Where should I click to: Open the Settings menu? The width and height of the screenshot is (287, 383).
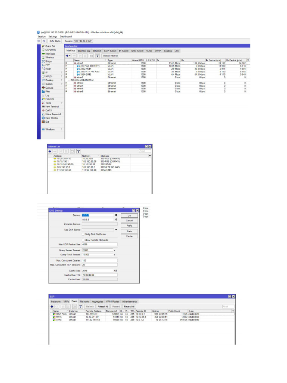click(53, 37)
